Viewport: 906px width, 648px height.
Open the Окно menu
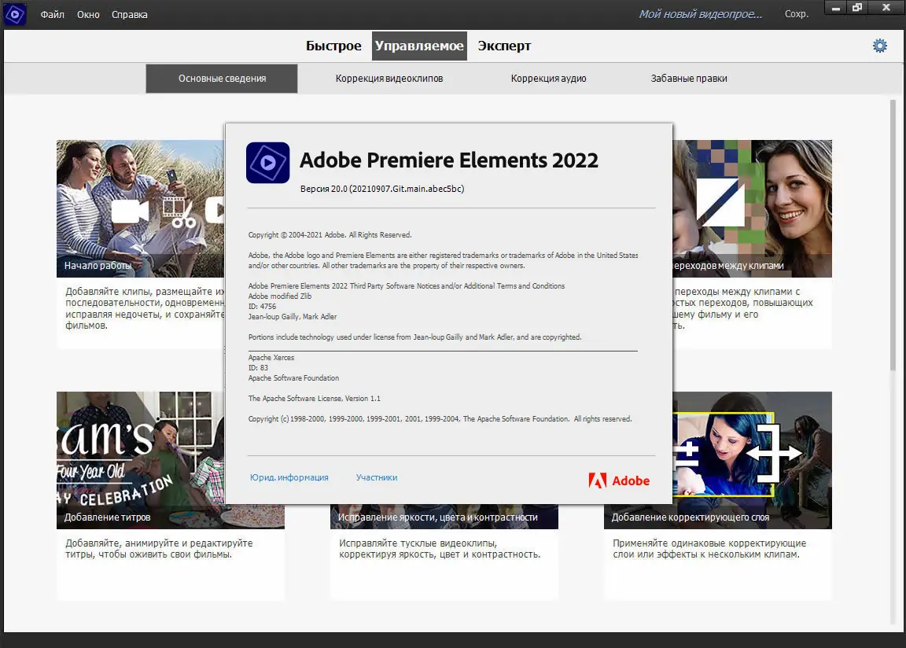tap(88, 14)
